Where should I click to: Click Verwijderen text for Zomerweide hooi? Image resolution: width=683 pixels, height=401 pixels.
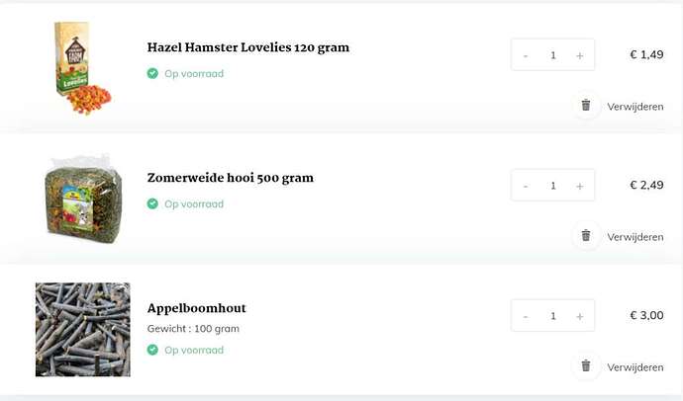pyautogui.click(x=635, y=237)
